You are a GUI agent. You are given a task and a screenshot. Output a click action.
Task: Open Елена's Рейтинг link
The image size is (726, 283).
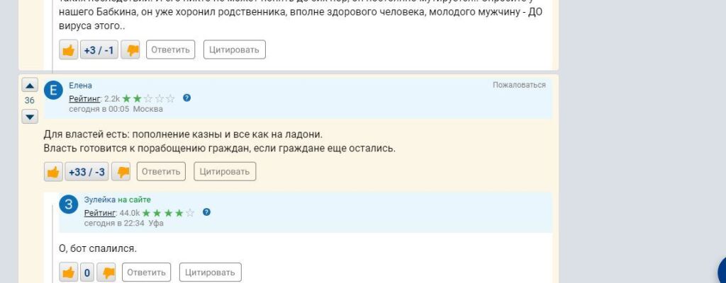pos(84,98)
